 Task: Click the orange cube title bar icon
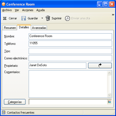pos(3,4)
